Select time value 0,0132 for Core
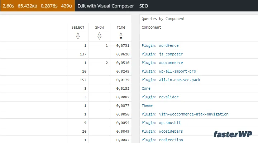Viewport: 258px width, 143px height. [x=123, y=89]
